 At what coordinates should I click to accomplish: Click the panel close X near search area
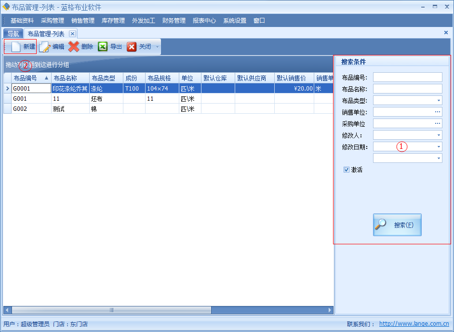(x=445, y=32)
